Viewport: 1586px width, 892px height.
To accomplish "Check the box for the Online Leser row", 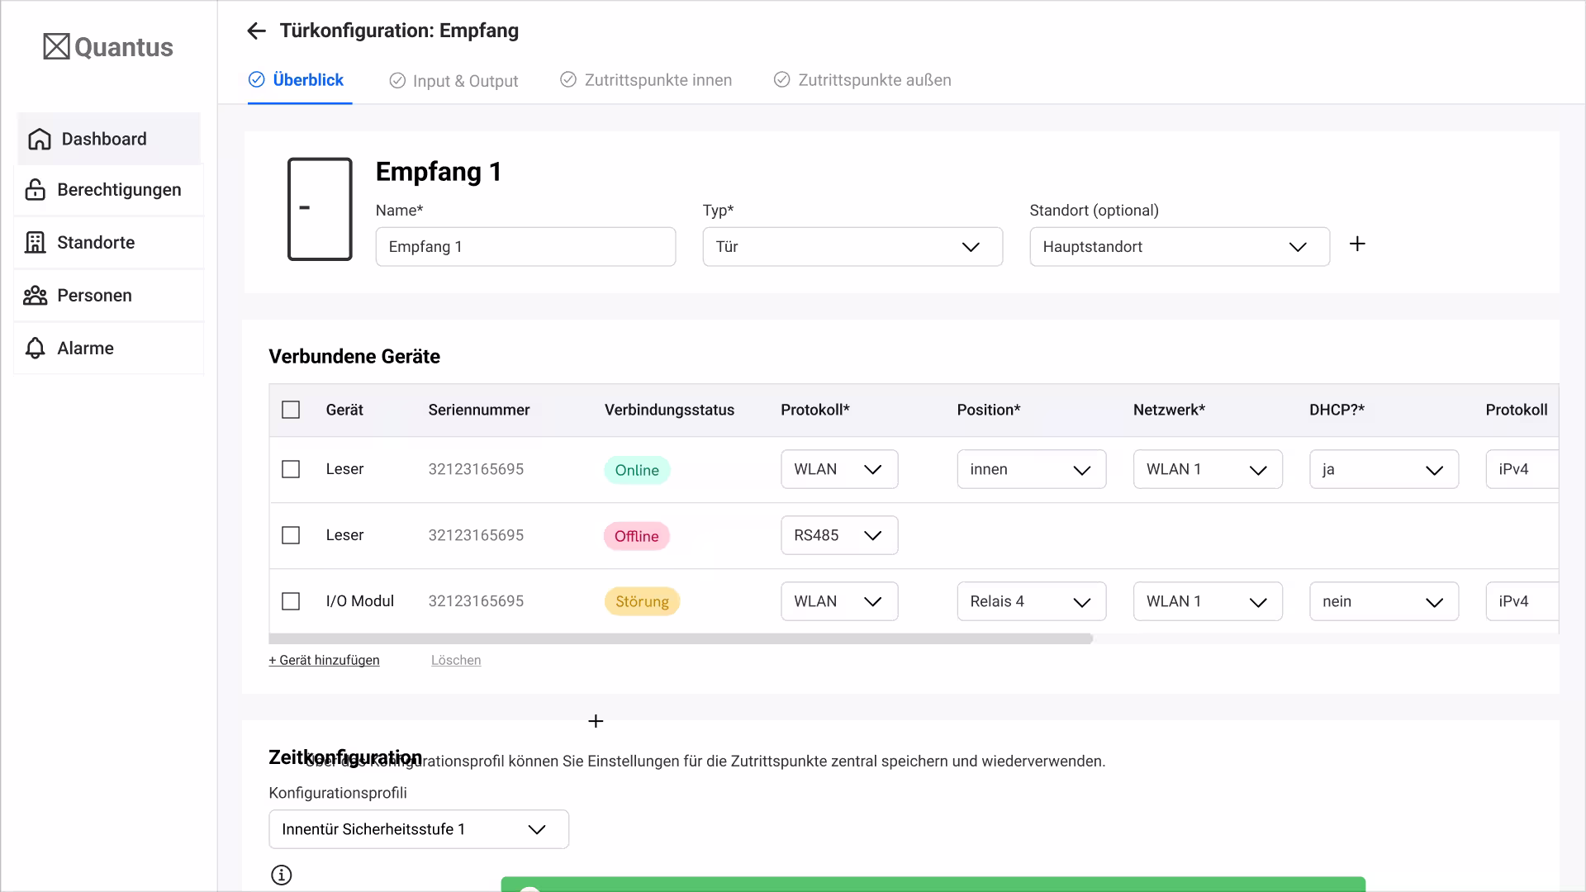I will 291,469.
